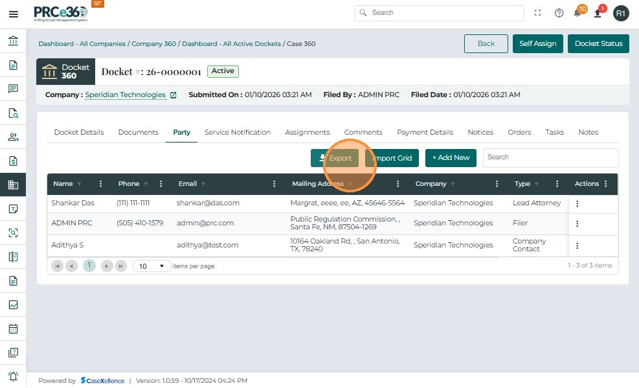This screenshot has width=639, height=388.
Task: Open the items per page dropdown
Action: [151, 266]
